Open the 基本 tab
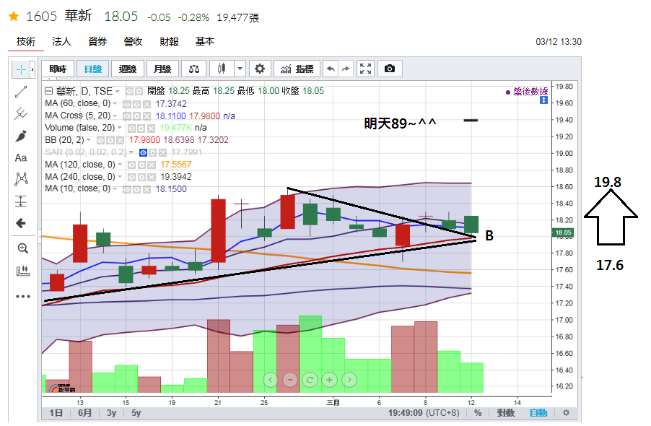 tap(205, 42)
